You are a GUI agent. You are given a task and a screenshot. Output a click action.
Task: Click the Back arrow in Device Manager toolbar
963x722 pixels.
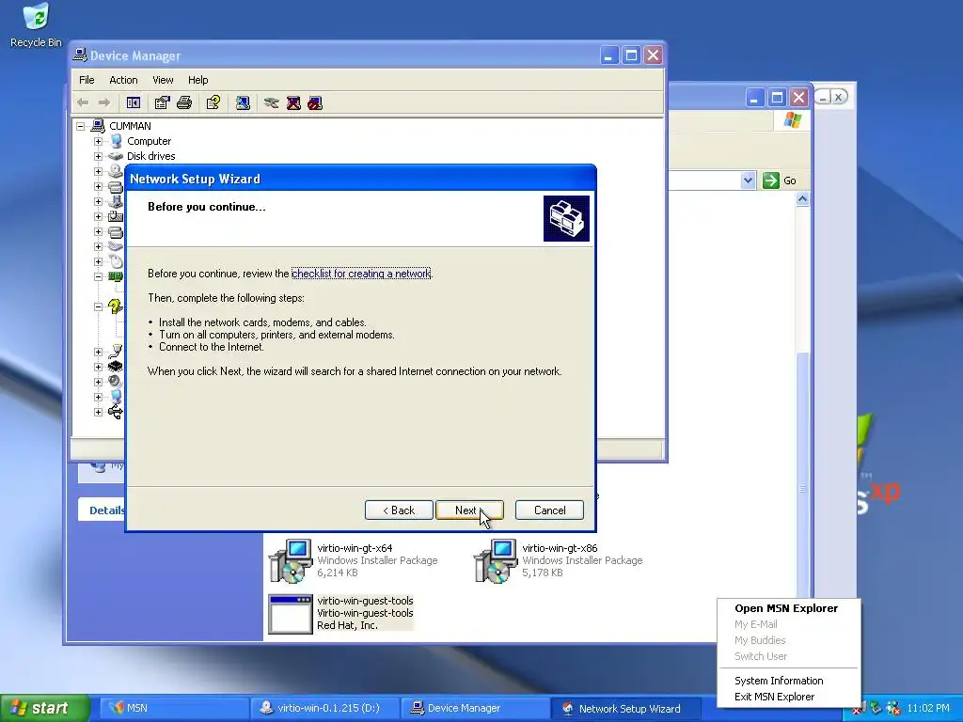(83, 102)
